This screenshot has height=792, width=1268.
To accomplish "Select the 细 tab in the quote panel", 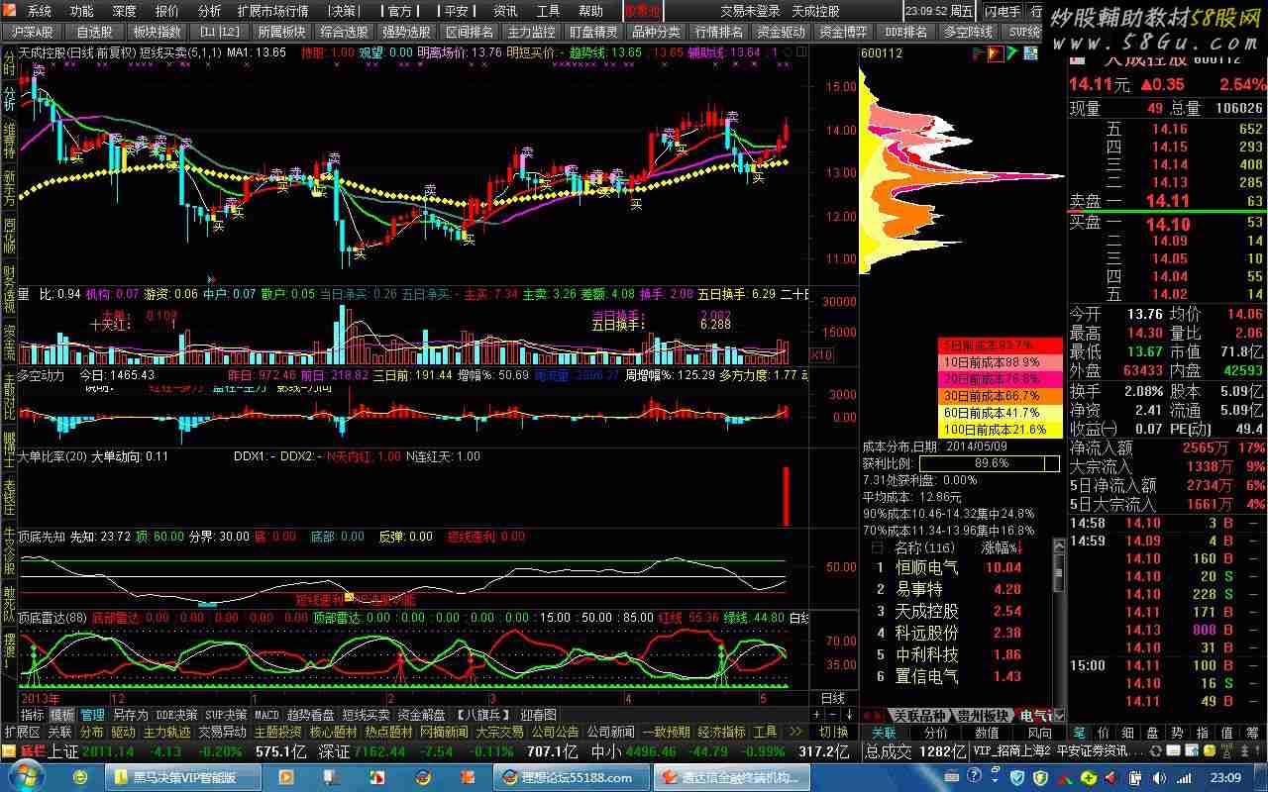I will point(1128,733).
